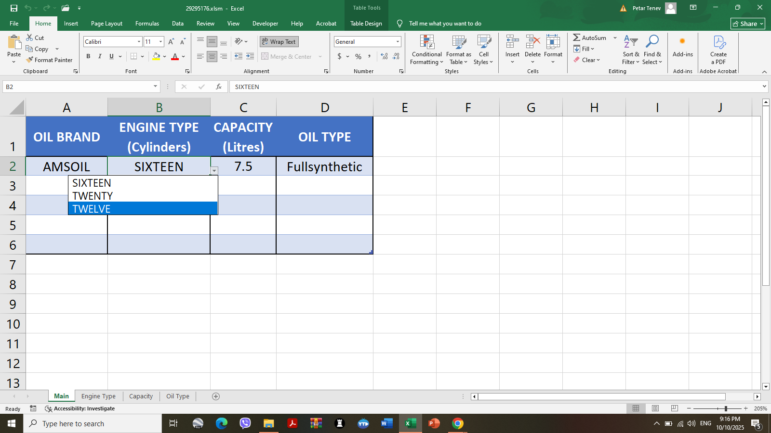
Task: Choose TWELVE from the dropdown list
Action: click(143, 208)
